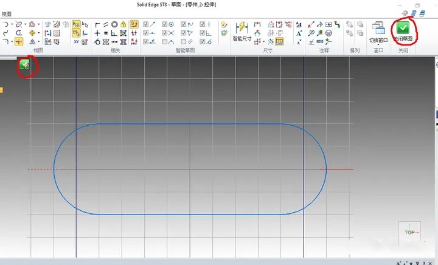The width and height of the screenshot is (438, 265).
Task: Expand the trim tool dropdown arrow
Action: click(25, 24)
